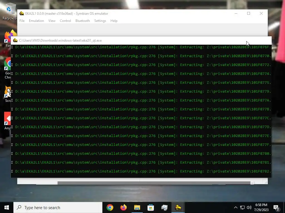Click log line ending in 101F8775

point(141,83)
